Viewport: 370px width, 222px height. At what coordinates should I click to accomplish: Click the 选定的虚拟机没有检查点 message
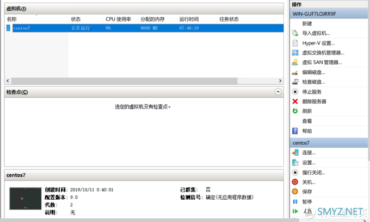143,107
